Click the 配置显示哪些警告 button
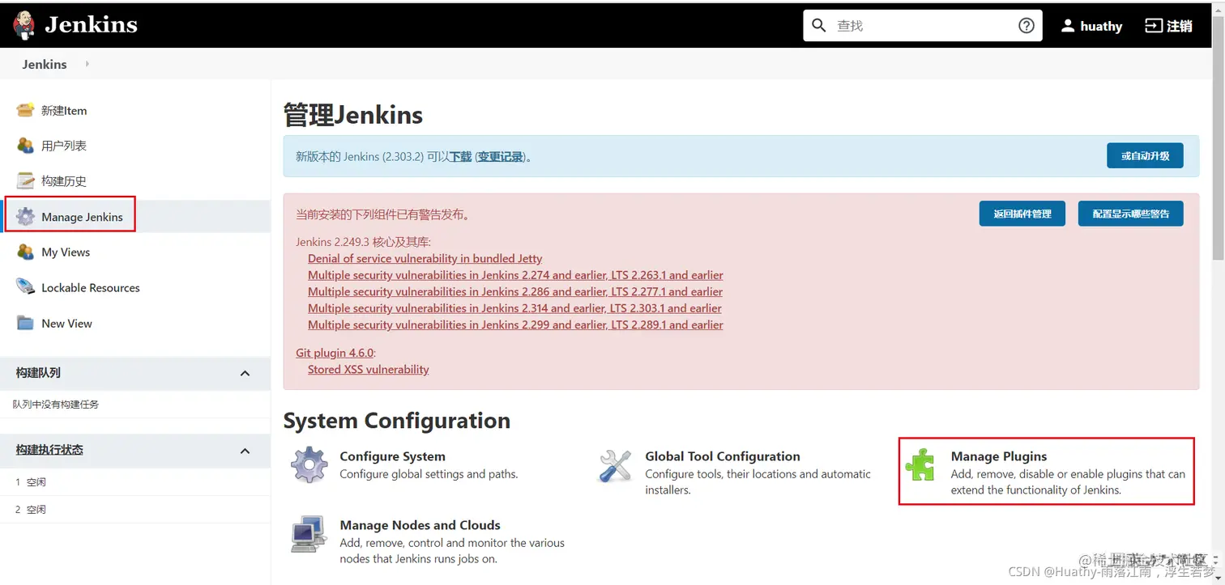 [x=1130, y=214]
